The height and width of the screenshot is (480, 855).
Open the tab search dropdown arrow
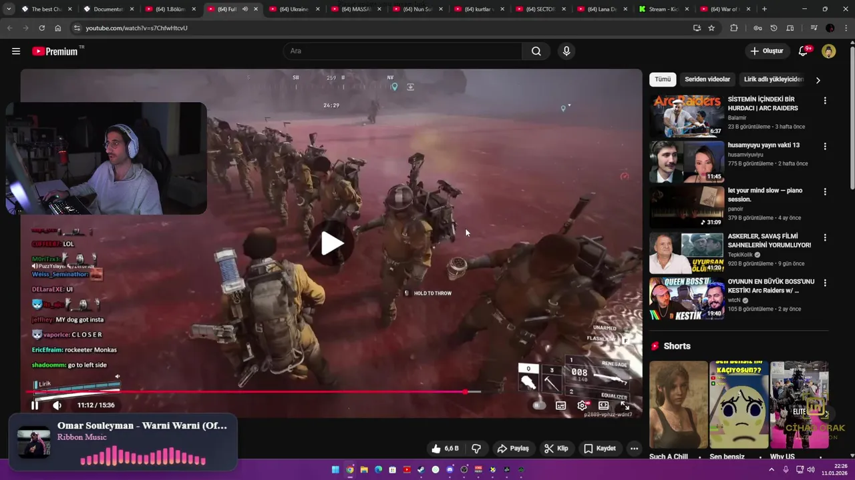pyautogui.click(x=9, y=9)
